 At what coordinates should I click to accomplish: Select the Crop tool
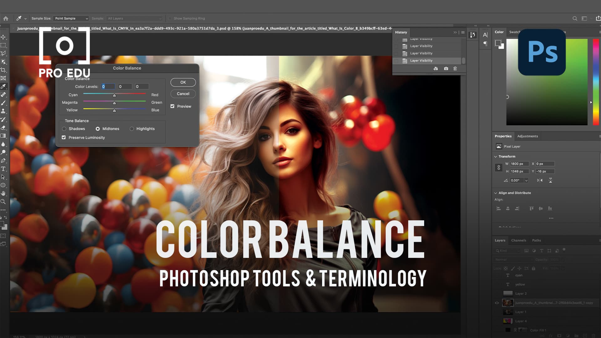(x=4, y=70)
